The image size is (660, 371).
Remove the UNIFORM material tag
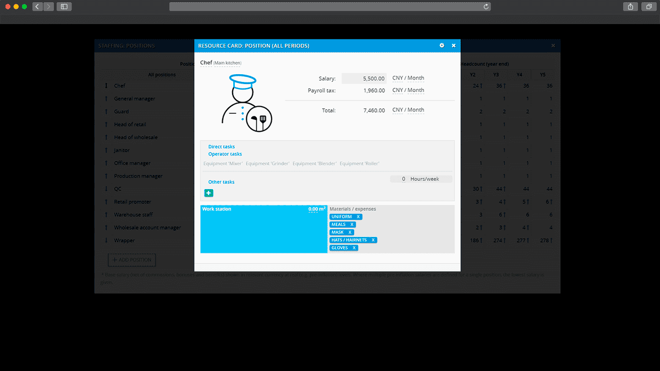point(358,217)
